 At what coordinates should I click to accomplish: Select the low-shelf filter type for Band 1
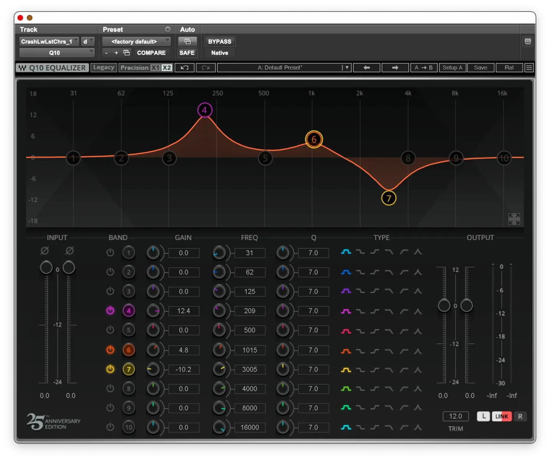pyautogui.click(x=361, y=252)
